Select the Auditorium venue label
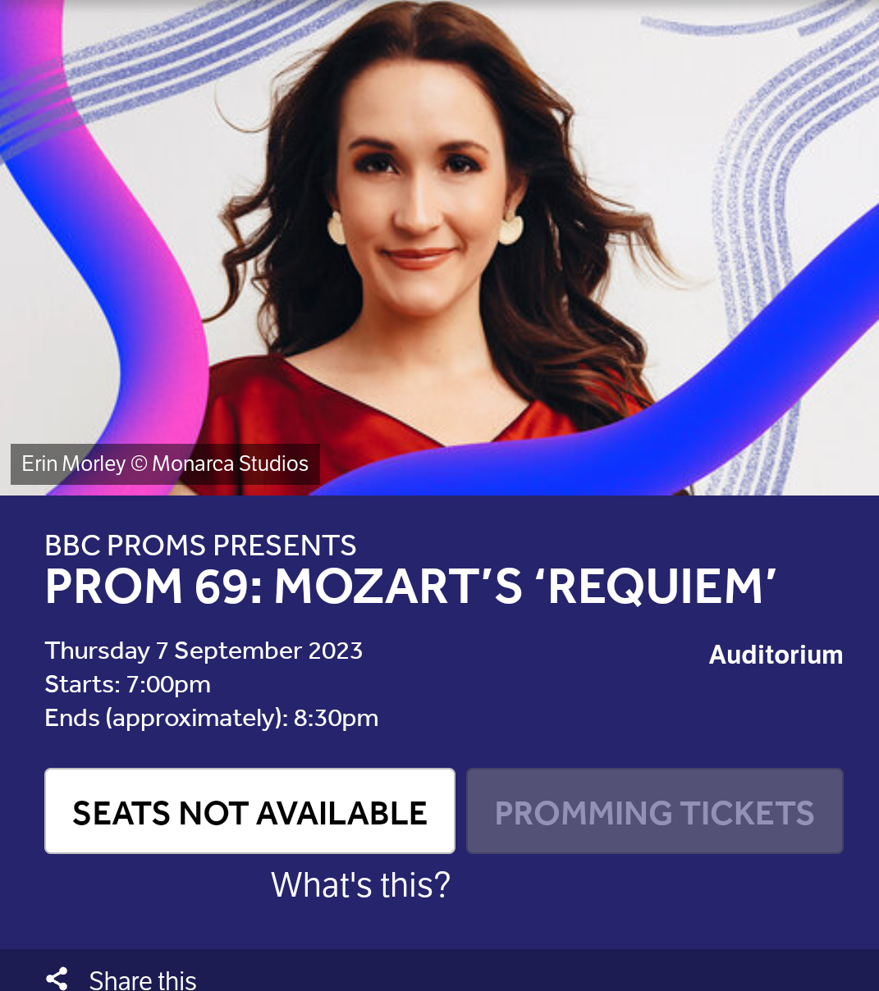The height and width of the screenshot is (991, 879). click(x=776, y=655)
